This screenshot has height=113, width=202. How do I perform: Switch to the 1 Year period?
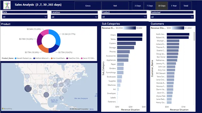[x=174, y=6]
